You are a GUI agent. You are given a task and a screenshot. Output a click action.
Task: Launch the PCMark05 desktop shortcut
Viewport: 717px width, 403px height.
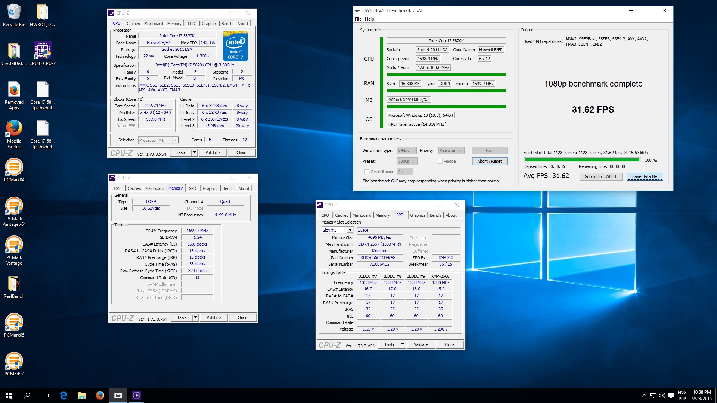pos(14,326)
